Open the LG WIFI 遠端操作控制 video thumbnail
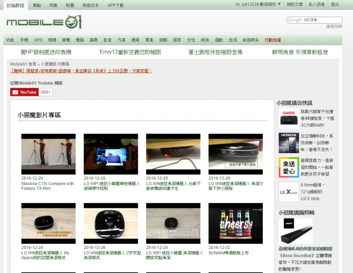The width and height of the screenshot is (353, 273). click(x=111, y=154)
